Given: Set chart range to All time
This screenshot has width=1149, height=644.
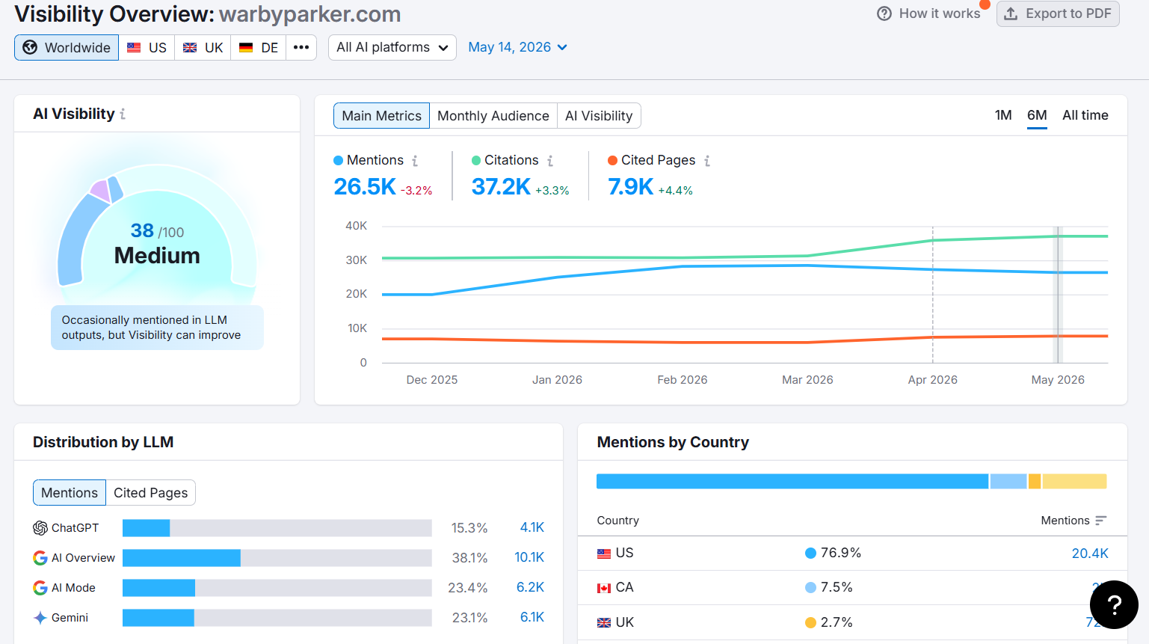Looking at the screenshot, I should click(x=1085, y=115).
